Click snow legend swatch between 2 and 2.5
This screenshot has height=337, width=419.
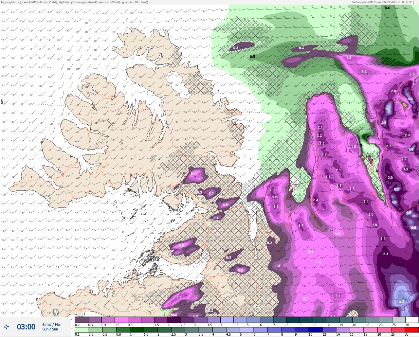[174, 320]
